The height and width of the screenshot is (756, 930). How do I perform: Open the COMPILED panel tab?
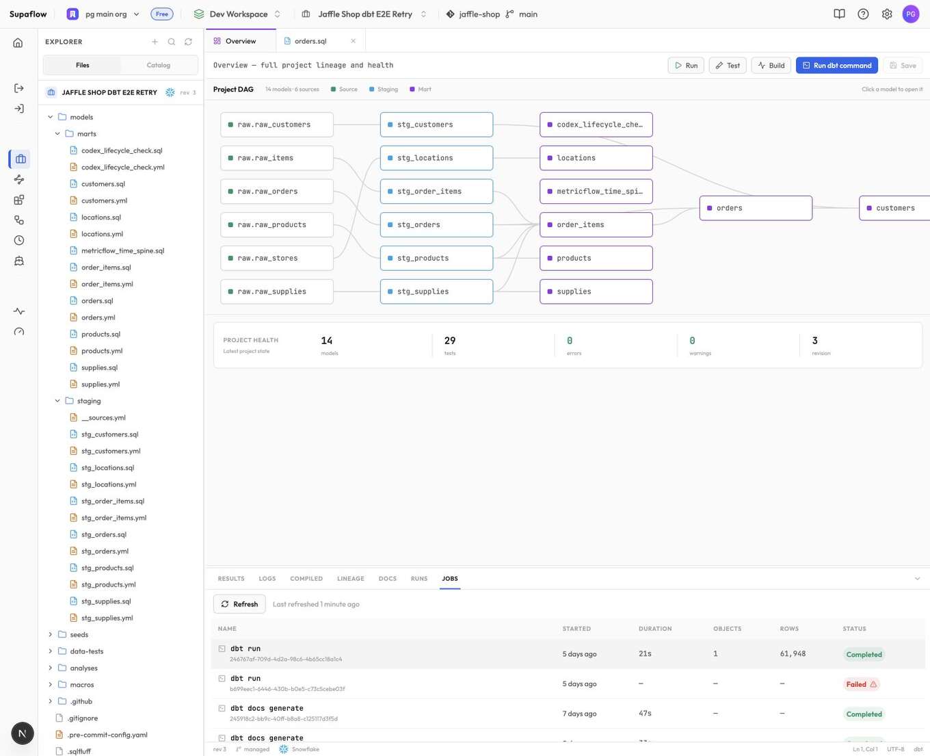pos(306,579)
